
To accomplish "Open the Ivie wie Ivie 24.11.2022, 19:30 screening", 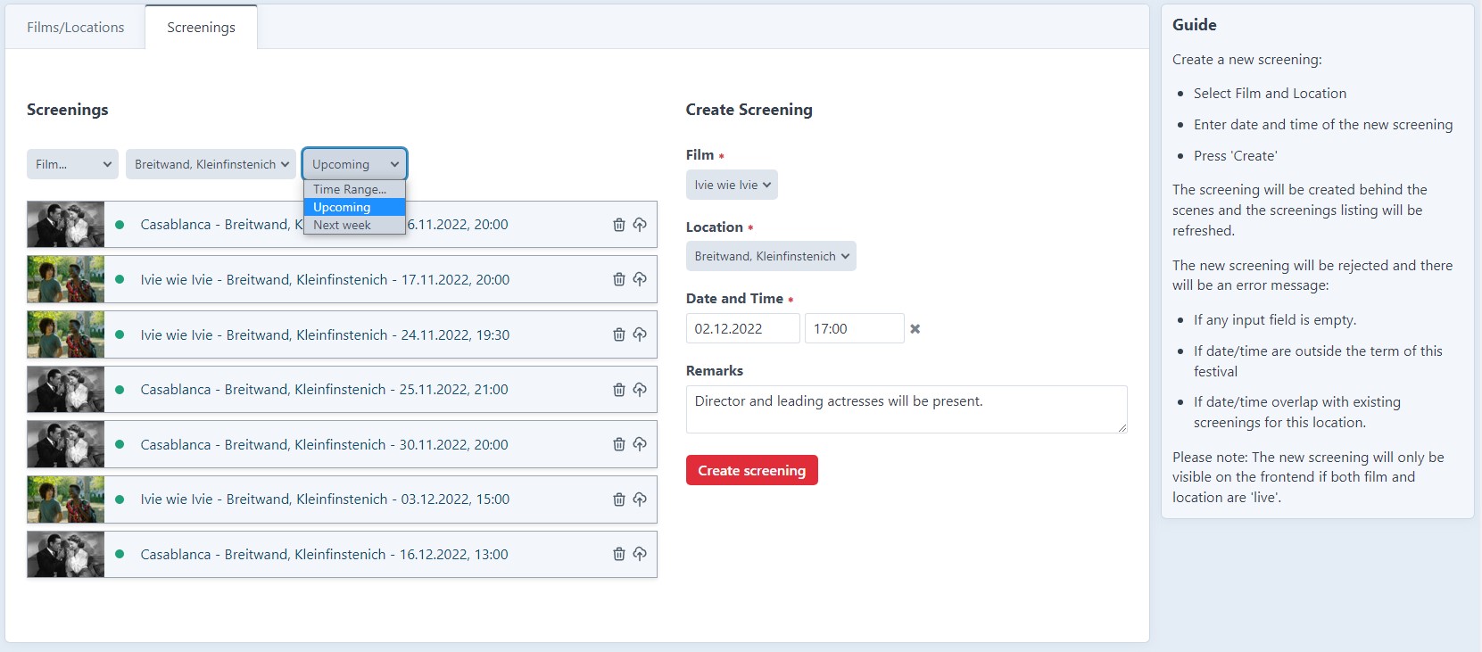I will click(325, 334).
